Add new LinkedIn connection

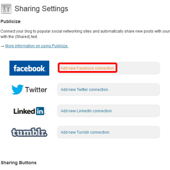pos(87,111)
